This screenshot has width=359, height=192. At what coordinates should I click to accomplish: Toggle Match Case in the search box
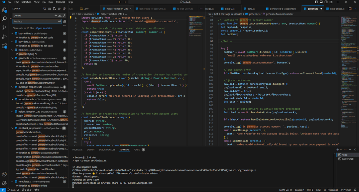(x=56, y=16)
